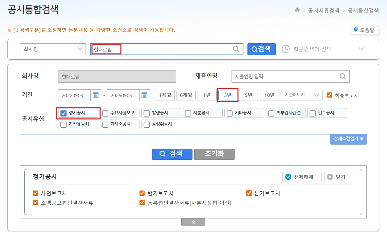This screenshot has height=232, width=387.
Task: Click the greyed 회사명 field showing 현대로템
Action: pos(117,77)
